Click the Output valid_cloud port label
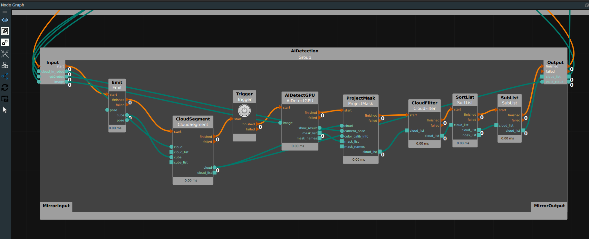The image size is (589, 239). tap(555, 82)
